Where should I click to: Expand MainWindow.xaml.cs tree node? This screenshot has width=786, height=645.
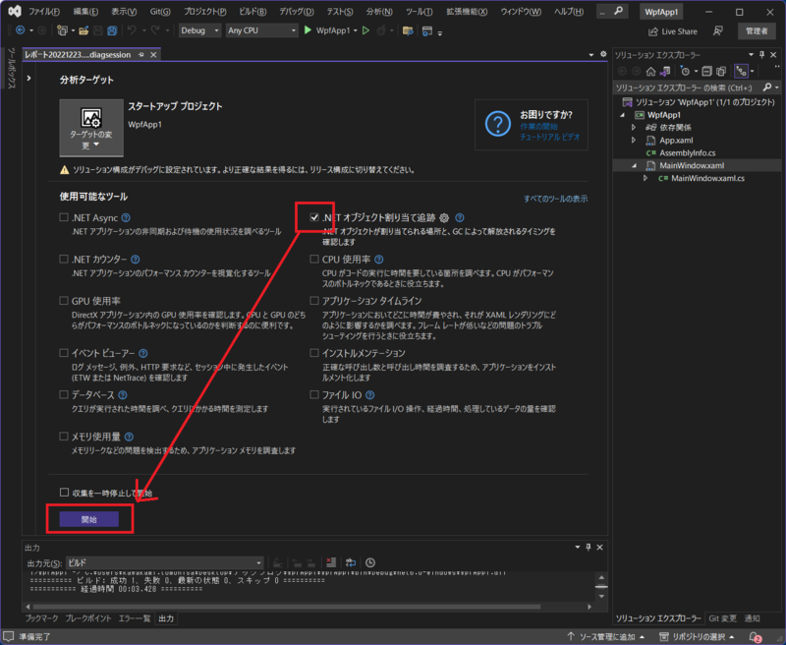tap(646, 178)
